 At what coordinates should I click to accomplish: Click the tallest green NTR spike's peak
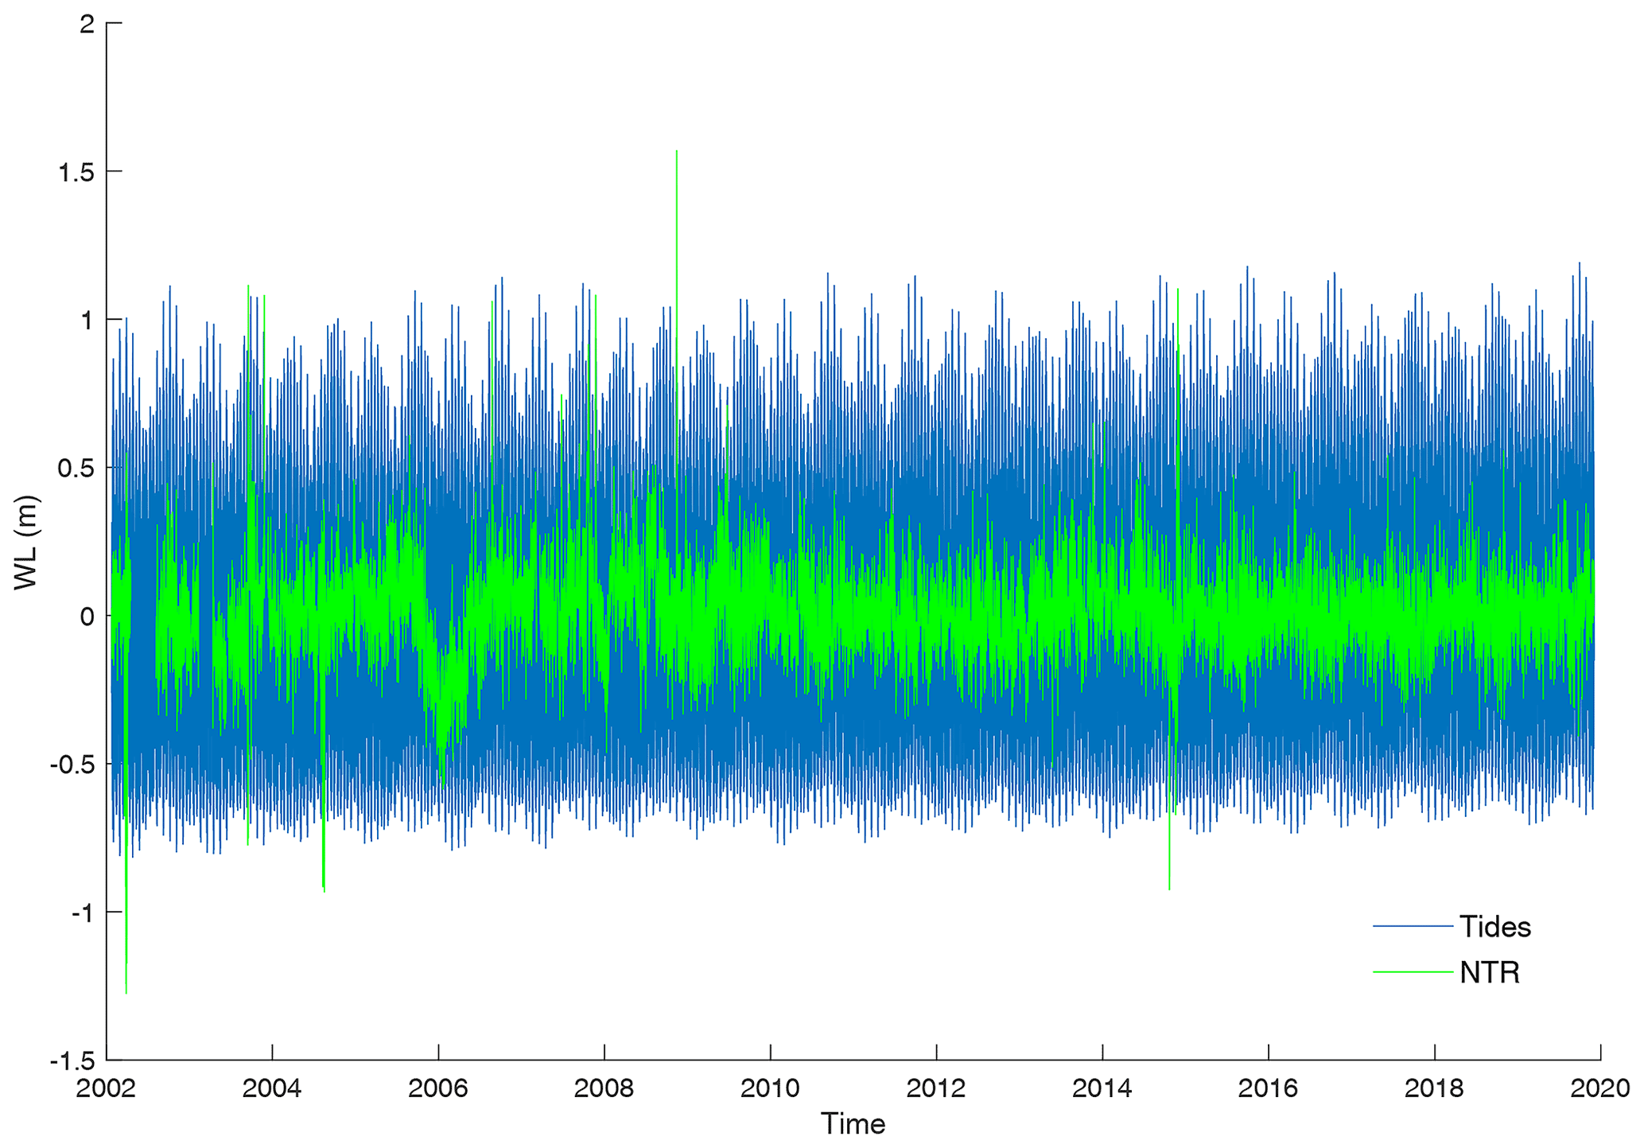[x=676, y=152]
